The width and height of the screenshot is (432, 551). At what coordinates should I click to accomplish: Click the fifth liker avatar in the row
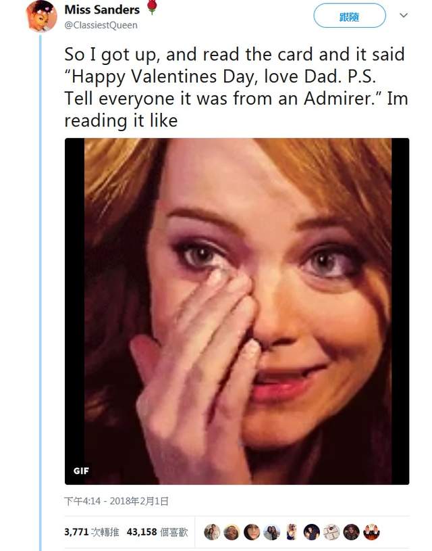(292, 531)
